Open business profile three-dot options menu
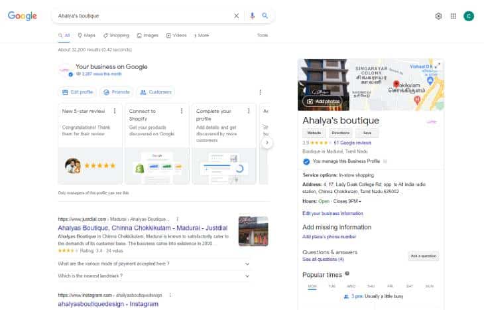484x310 pixels. pos(260,92)
